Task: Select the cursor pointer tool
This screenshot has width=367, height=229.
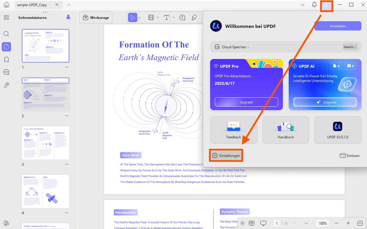Action: tap(133, 17)
